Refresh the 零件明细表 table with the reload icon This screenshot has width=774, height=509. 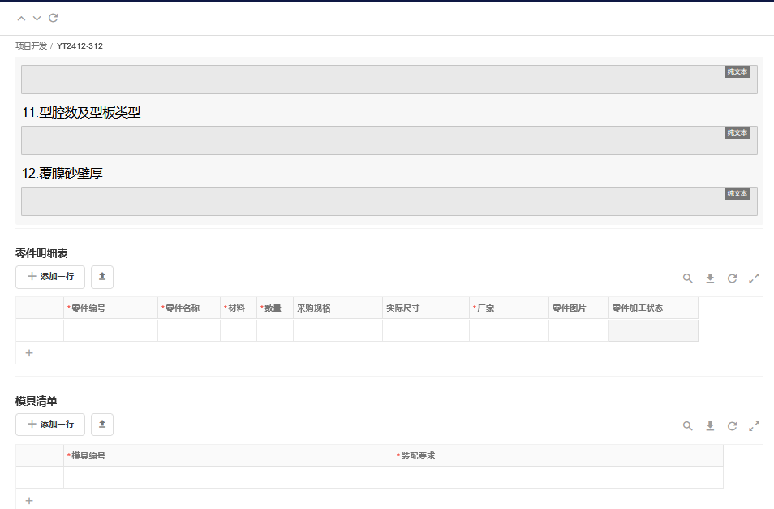(x=732, y=277)
